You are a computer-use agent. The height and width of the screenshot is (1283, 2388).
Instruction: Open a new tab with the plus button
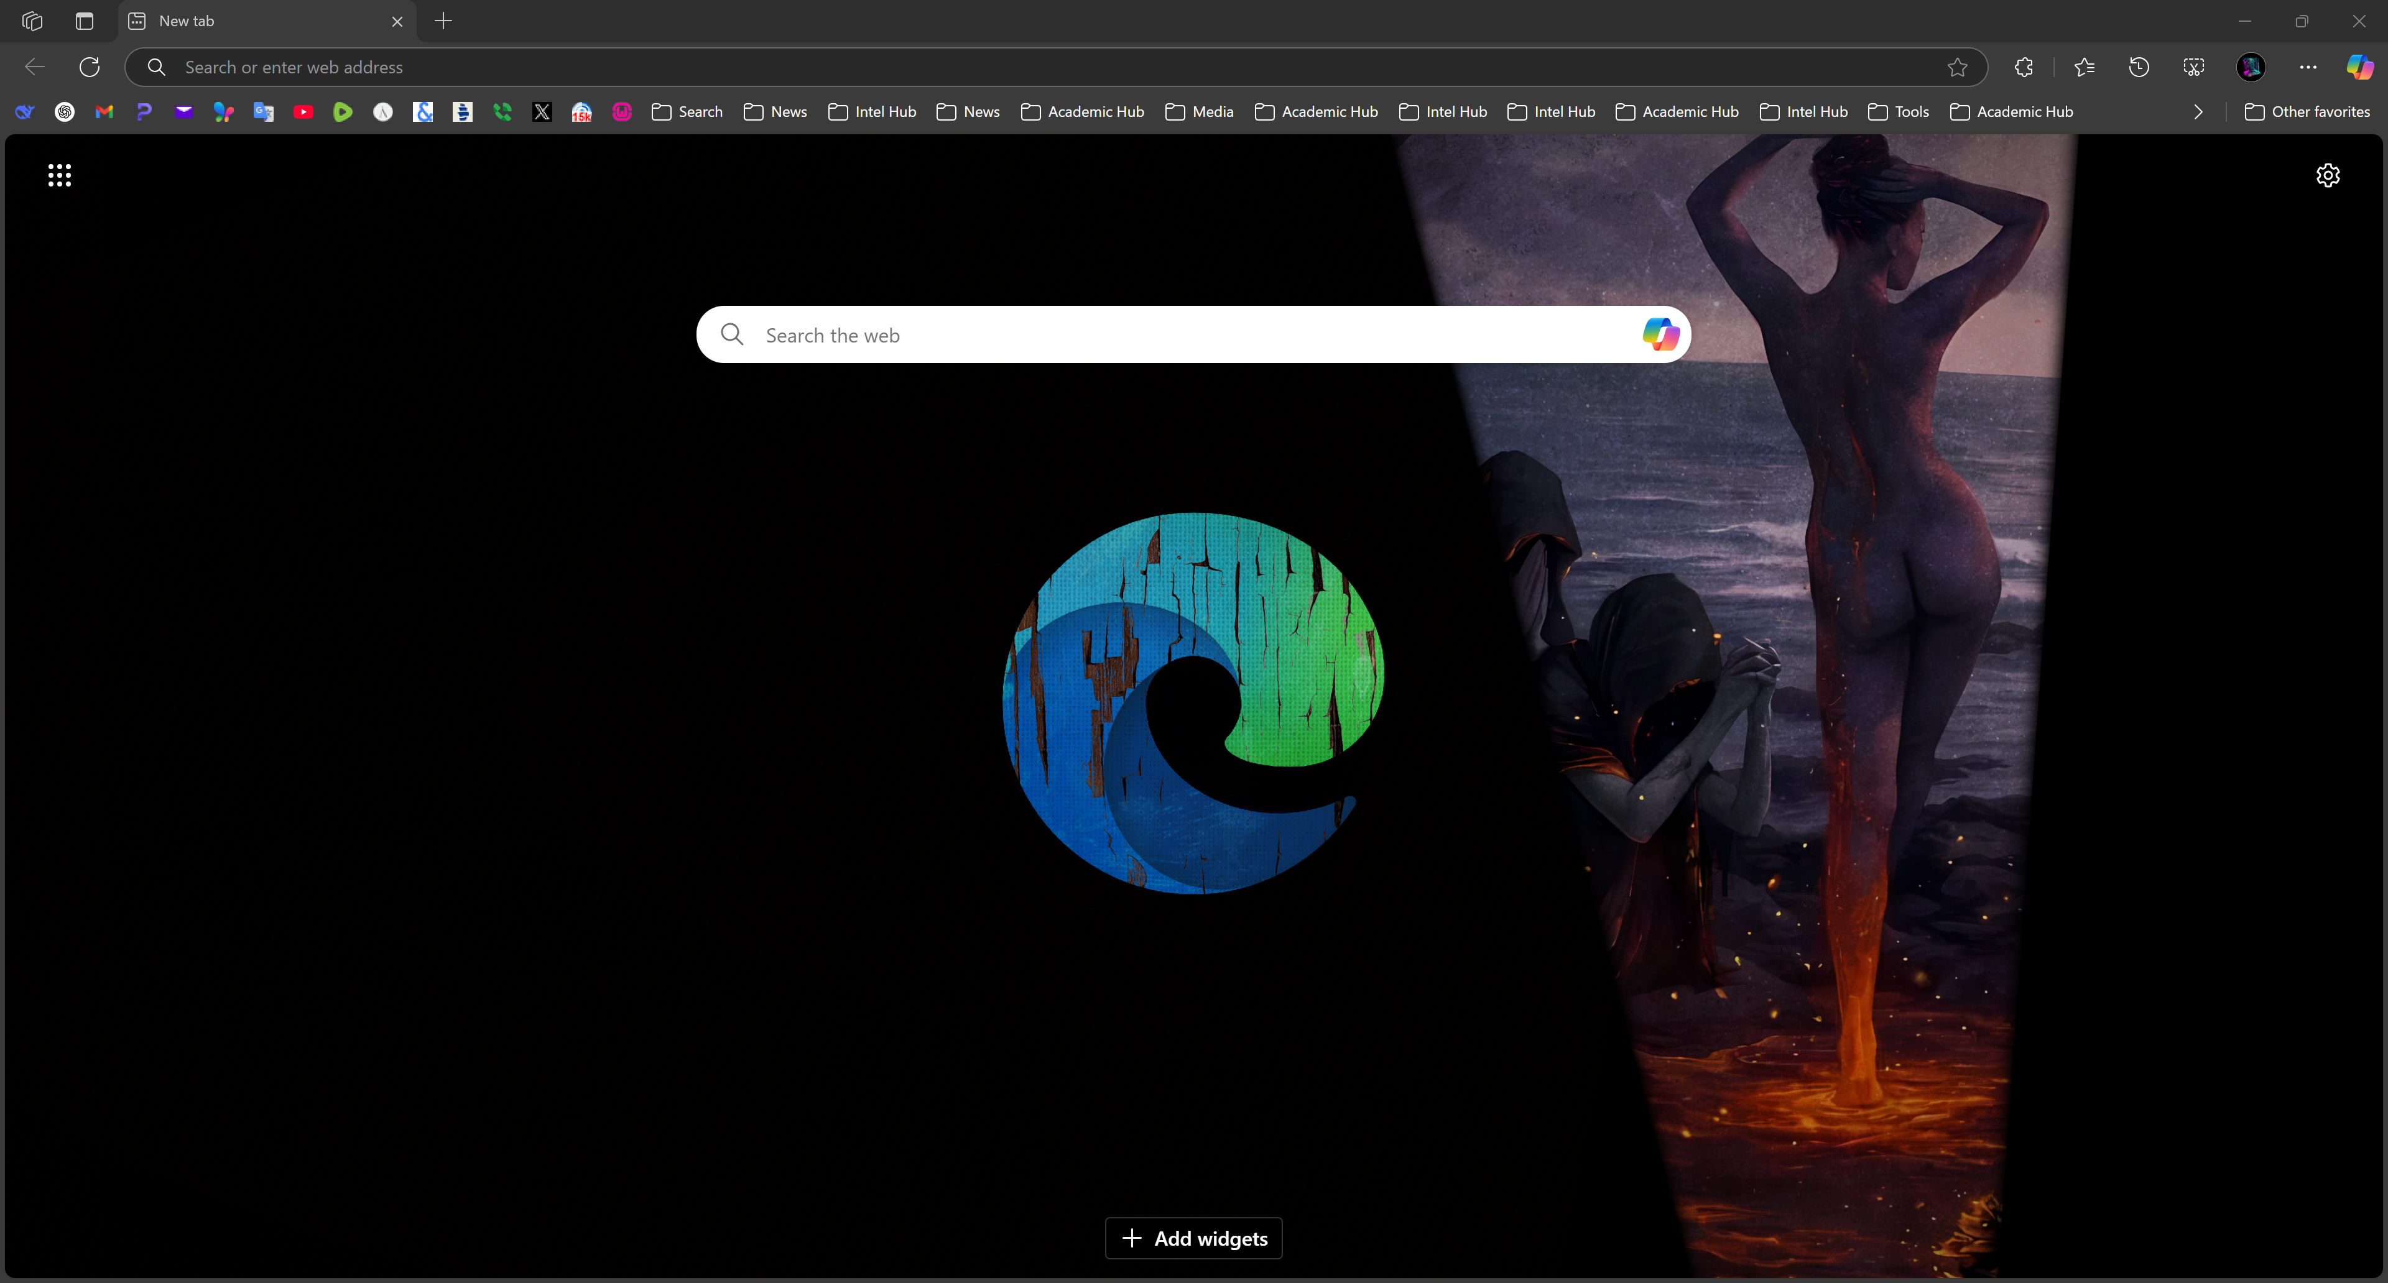(443, 21)
